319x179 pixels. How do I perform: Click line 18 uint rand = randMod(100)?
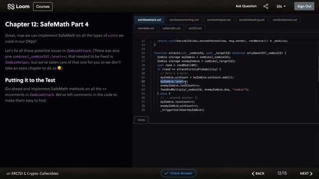click(177, 65)
